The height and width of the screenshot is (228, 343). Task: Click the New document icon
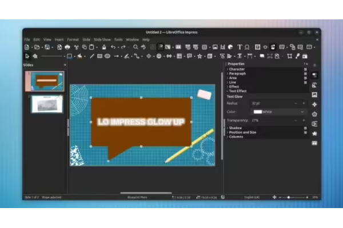pos(27,47)
